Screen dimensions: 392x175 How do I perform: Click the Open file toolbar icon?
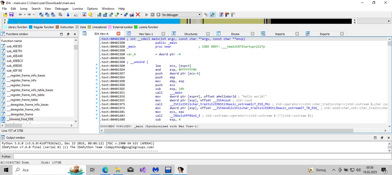[x=6, y=15]
